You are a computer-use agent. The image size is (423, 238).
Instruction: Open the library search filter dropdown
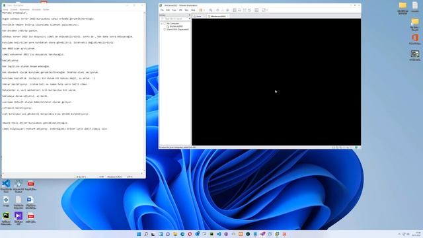(189, 19)
